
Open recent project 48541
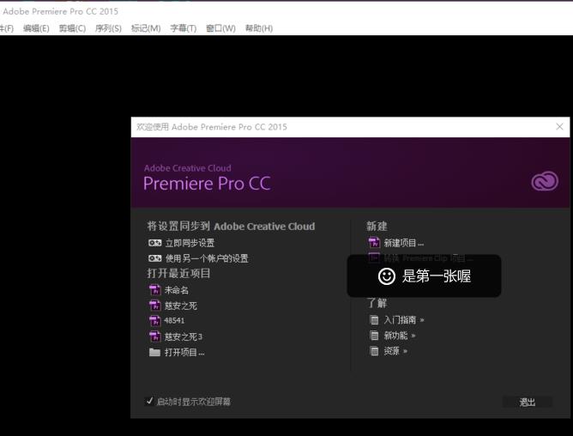[174, 321]
